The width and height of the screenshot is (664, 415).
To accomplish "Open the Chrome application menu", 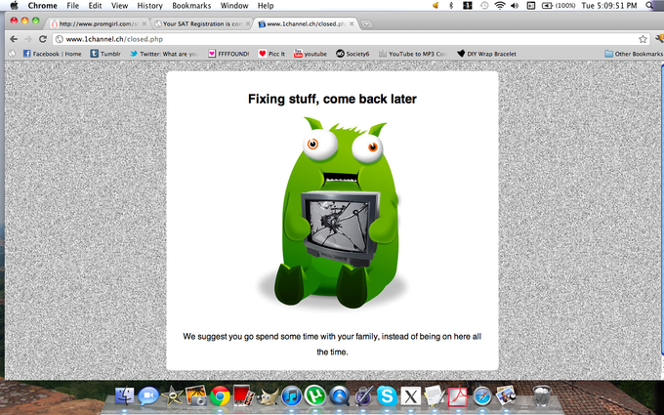I will click(42, 6).
